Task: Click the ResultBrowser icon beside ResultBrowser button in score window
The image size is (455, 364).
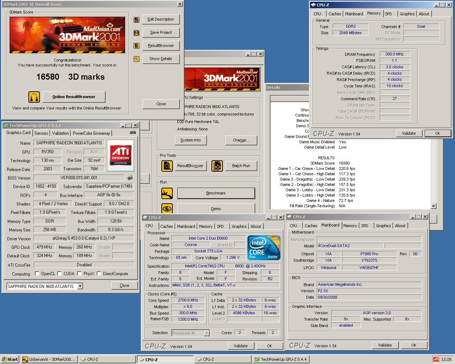Action: point(136,46)
